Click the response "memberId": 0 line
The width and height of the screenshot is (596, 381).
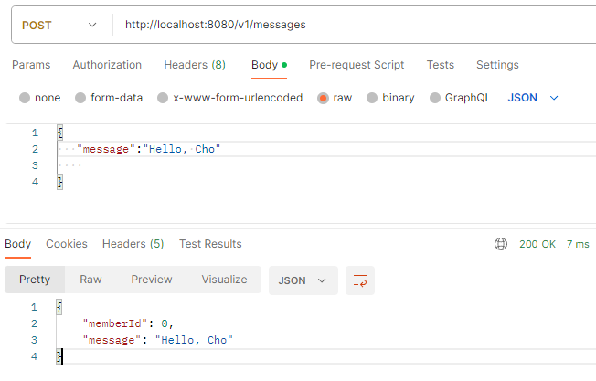128,323
